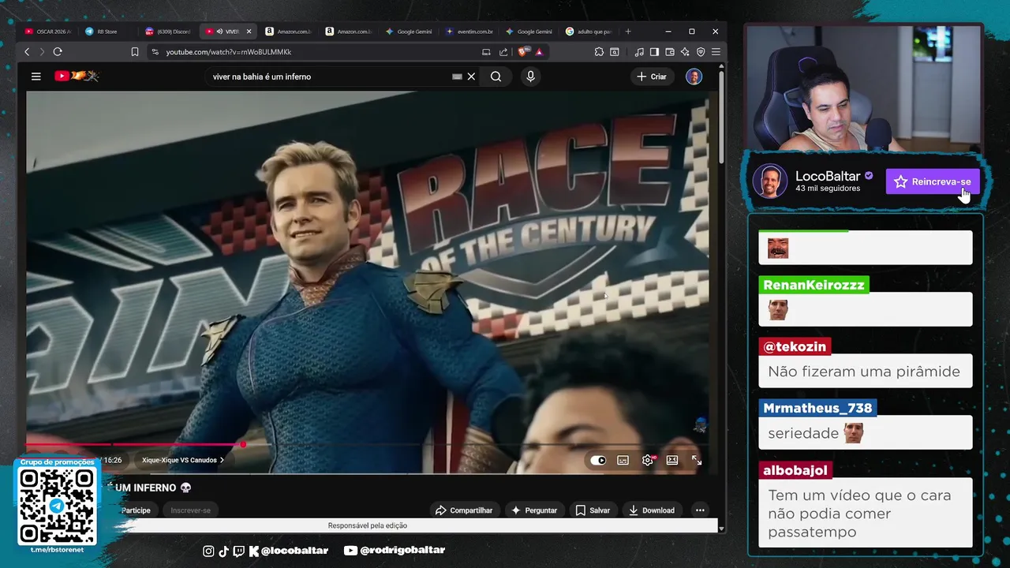This screenshot has height=568, width=1010.
Task: Run the search with magnifier button
Action: tap(496, 77)
